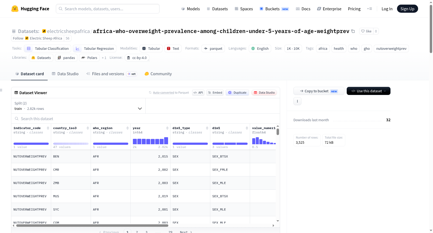
Task: Copy dataset name with the copy icon
Action: (x=353, y=31)
